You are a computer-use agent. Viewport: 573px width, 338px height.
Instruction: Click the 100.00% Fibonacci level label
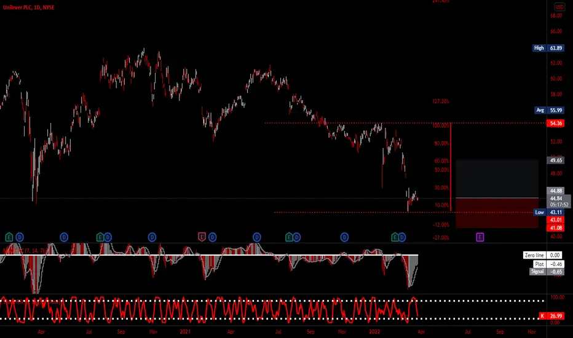(441, 125)
